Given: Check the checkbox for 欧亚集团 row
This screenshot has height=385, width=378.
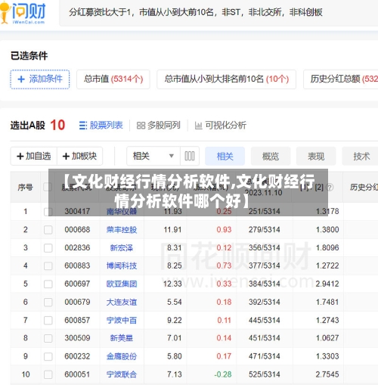Looking at the screenshot, I should click(48, 284).
